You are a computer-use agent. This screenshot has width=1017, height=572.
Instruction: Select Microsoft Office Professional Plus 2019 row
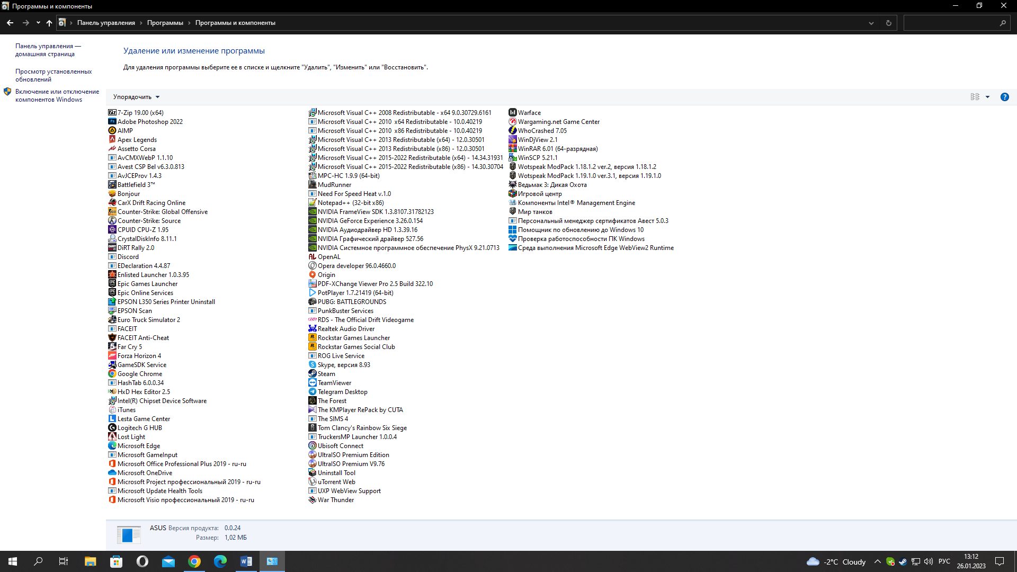pyautogui.click(x=177, y=464)
